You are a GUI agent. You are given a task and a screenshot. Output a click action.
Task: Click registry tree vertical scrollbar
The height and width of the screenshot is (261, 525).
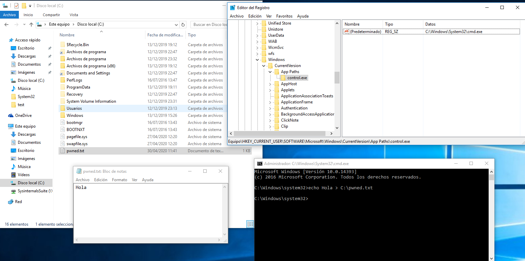[x=337, y=77]
